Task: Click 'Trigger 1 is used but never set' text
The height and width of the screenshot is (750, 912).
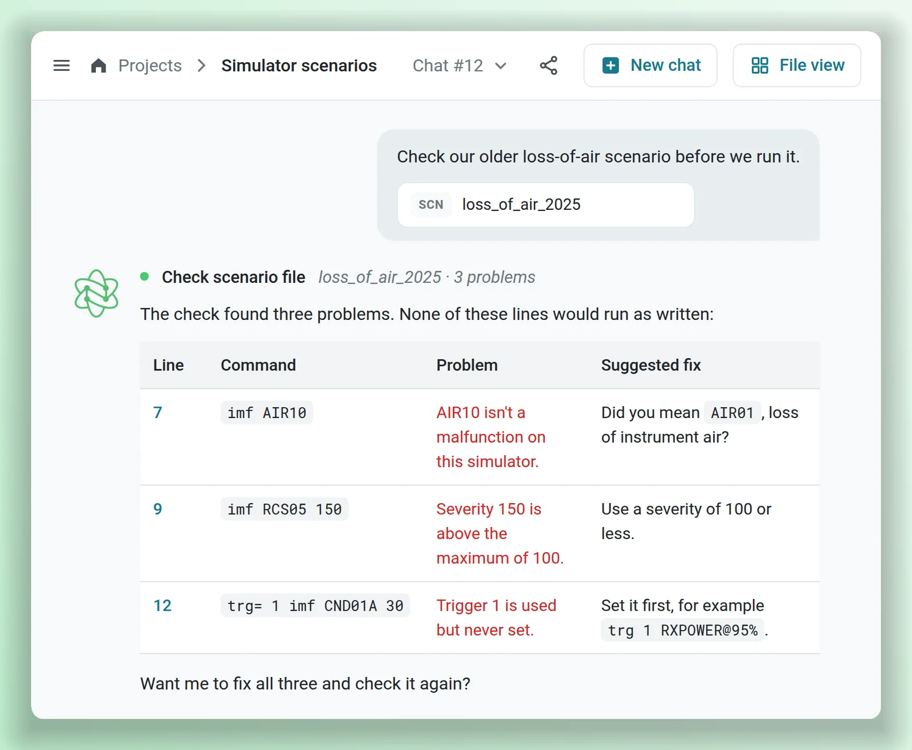Action: click(x=496, y=618)
